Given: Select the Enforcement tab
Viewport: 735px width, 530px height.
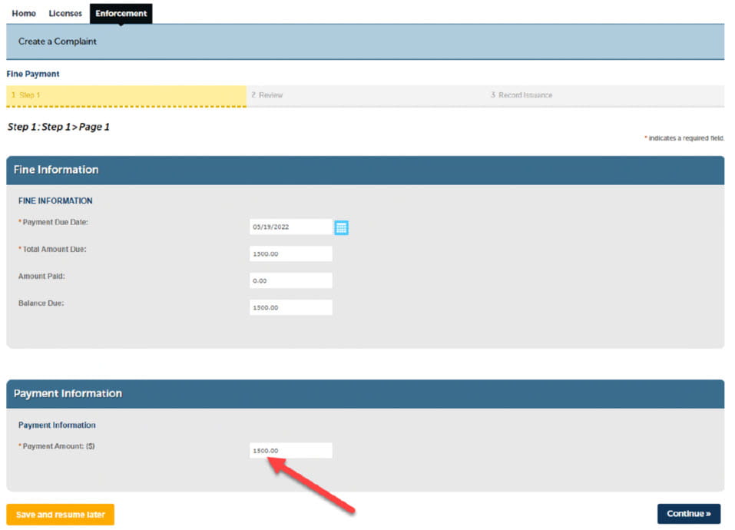Looking at the screenshot, I should (x=121, y=14).
